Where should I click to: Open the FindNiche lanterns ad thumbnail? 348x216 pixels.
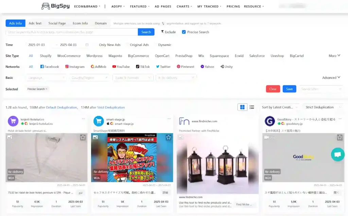[x=217, y=164]
